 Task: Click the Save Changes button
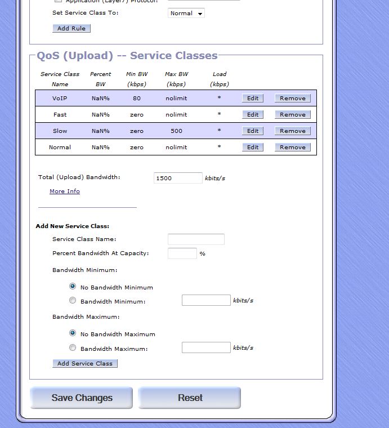click(x=82, y=398)
